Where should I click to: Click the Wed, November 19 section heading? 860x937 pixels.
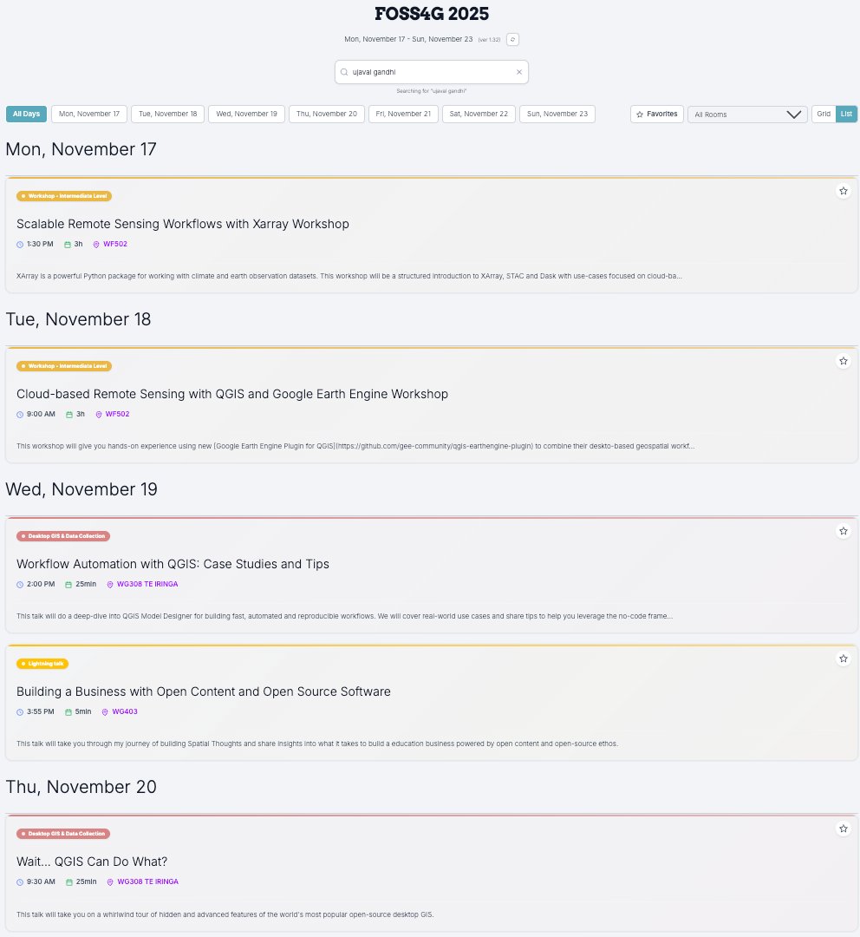point(81,489)
